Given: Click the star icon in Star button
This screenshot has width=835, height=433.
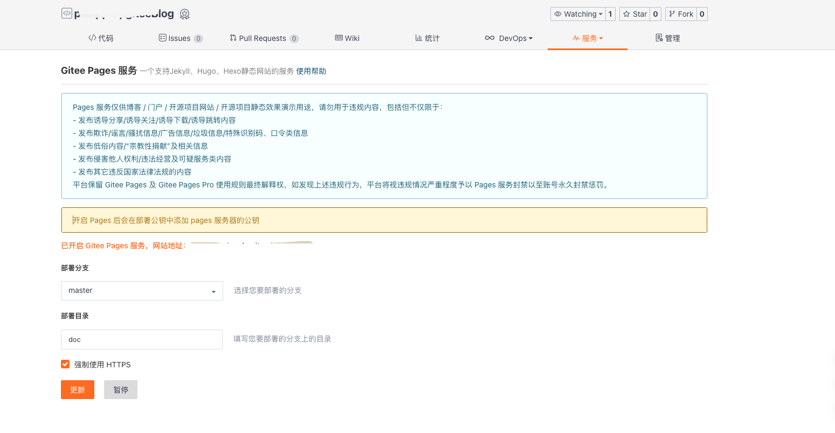Looking at the screenshot, I should click(x=626, y=14).
